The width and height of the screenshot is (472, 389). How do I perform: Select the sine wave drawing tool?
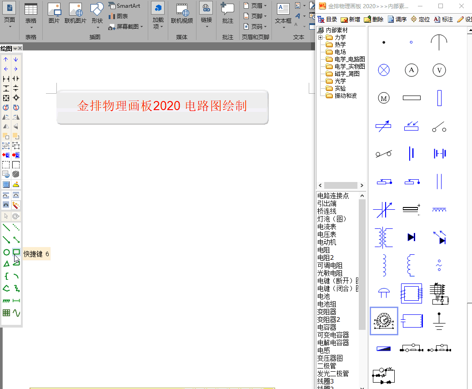point(16,313)
